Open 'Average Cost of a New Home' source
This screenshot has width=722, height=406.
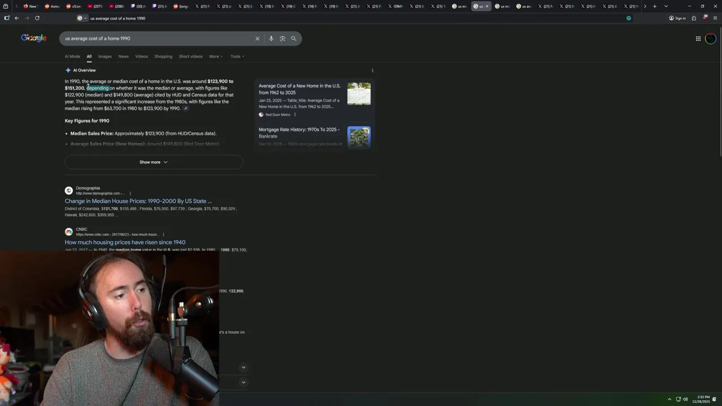coord(300,89)
